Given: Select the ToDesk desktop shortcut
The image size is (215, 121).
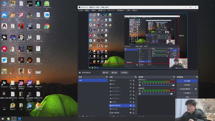Looking at the screenshot, I should coord(4,61).
